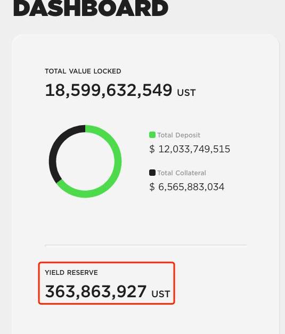Screen dimensions: 285x334
Task: Click the Total Value Locked label
Action: pos(83,71)
